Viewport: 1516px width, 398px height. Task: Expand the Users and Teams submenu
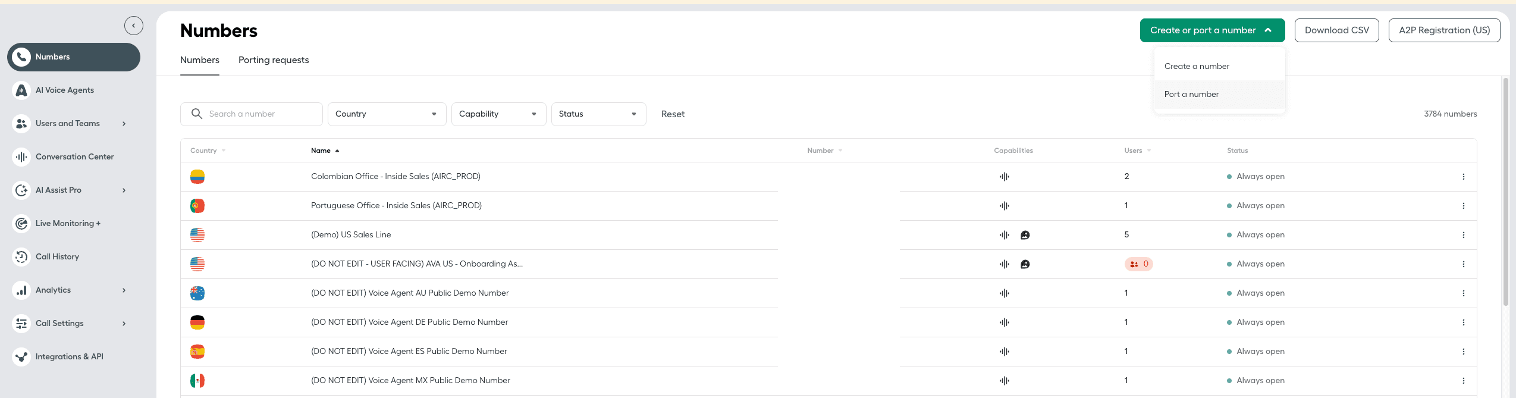[x=124, y=124]
